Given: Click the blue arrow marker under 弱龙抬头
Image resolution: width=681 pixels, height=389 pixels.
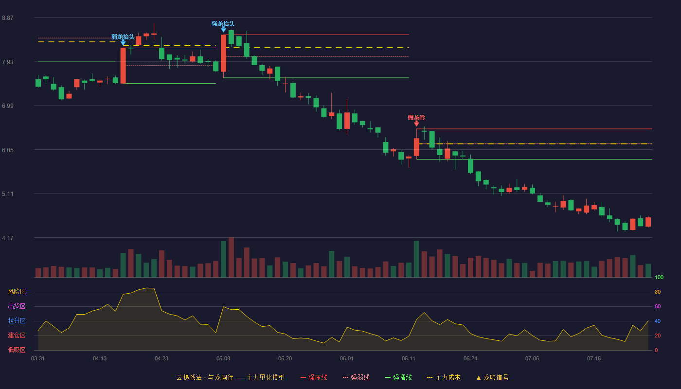Looking at the screenshot, I should coord(123,43).
